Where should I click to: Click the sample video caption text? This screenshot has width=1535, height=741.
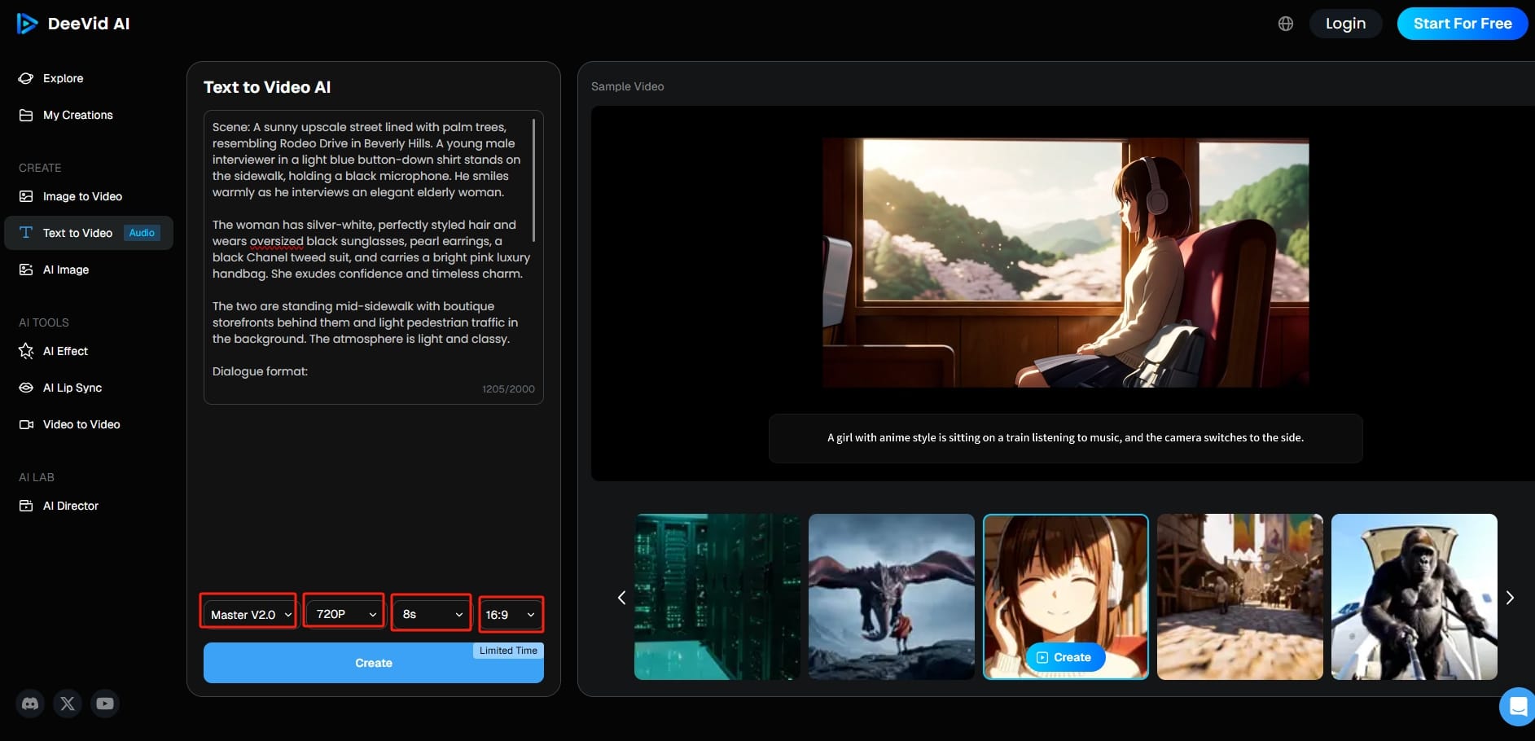(x=1065, y=438)
